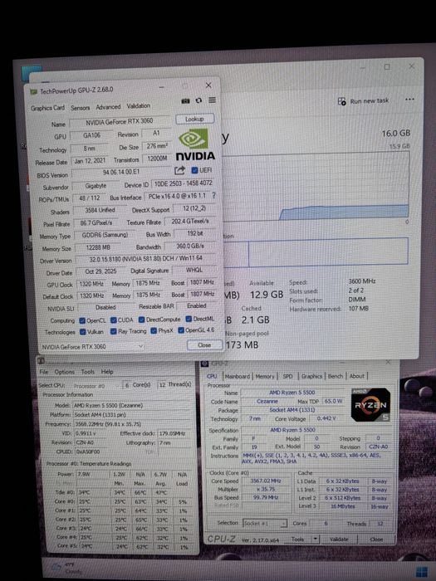This screenshot has height=581, width=436.
Task: Click the Ryzen 5 logo in CPU-Z
Action: [370, 405]
